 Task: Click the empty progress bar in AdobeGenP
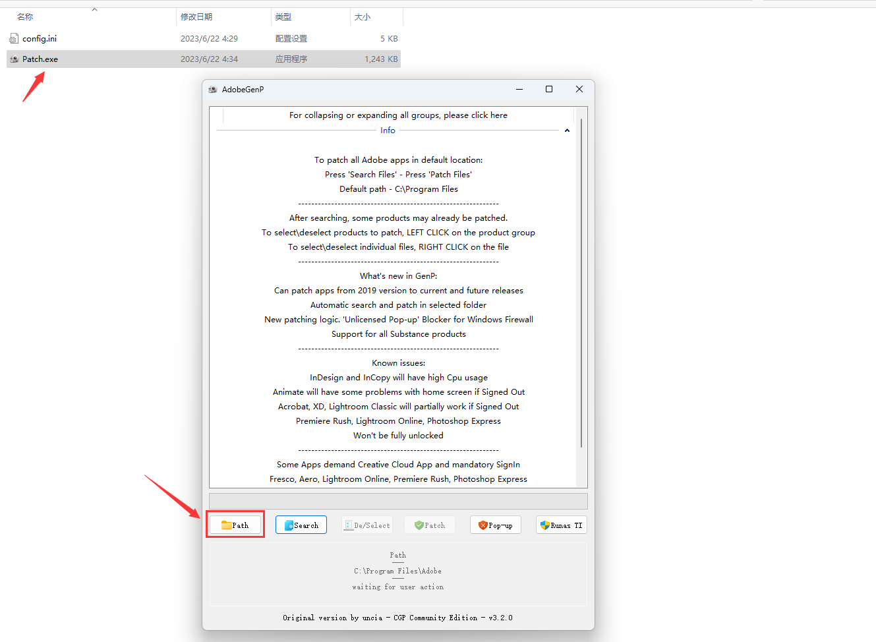click(398, 501)
